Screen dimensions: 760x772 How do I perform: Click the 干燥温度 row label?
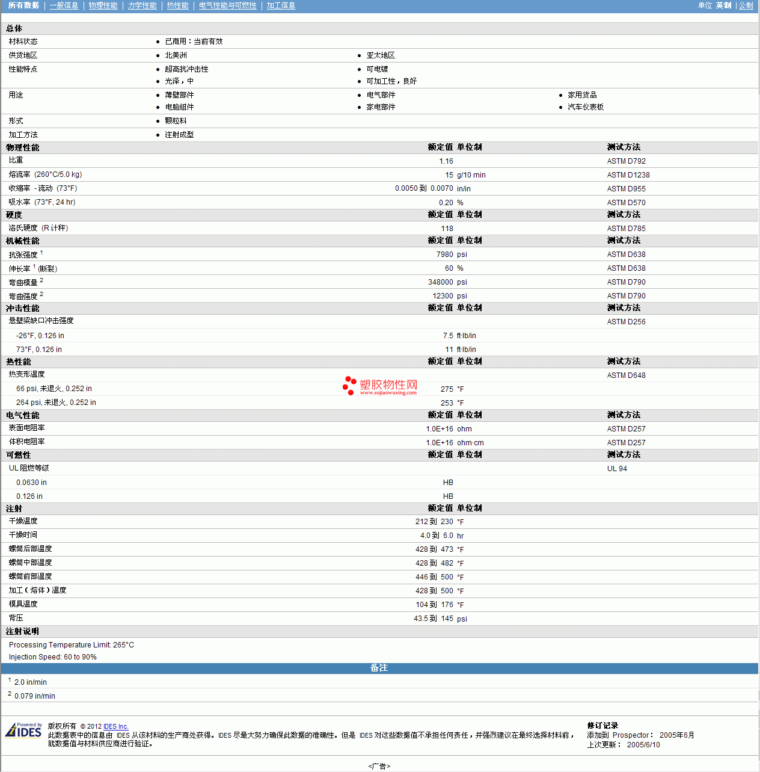point(23,521)
